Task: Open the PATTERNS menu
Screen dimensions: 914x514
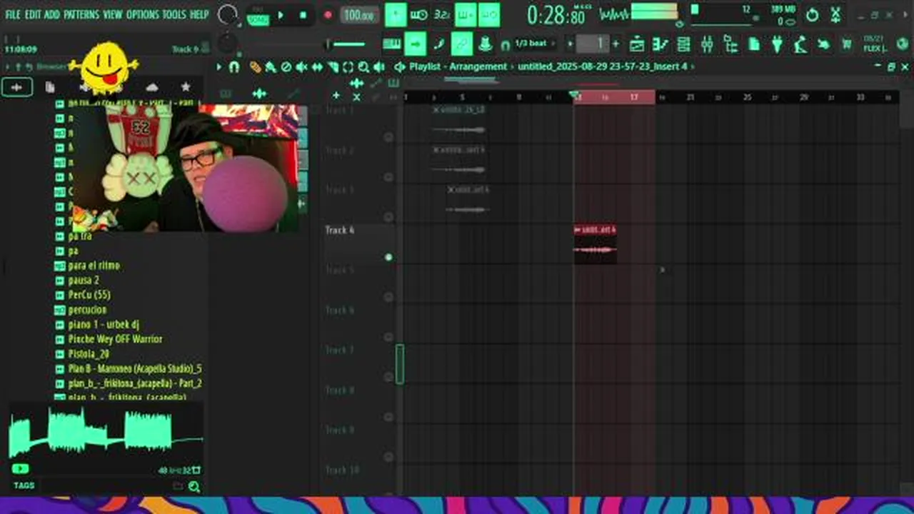Action: [81, 14]
